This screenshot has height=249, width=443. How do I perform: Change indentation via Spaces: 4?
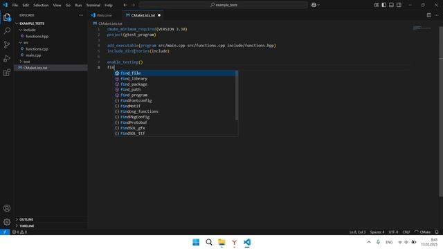377,232
